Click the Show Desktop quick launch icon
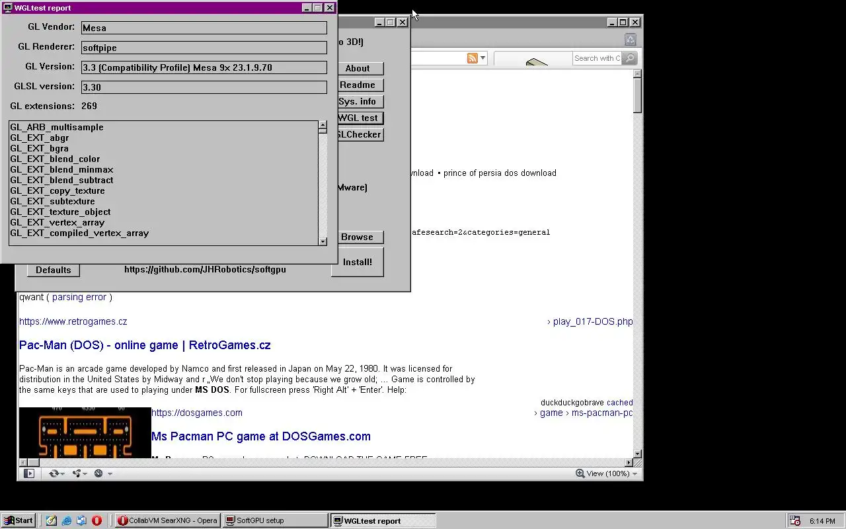846x529 pixels. 52,520
